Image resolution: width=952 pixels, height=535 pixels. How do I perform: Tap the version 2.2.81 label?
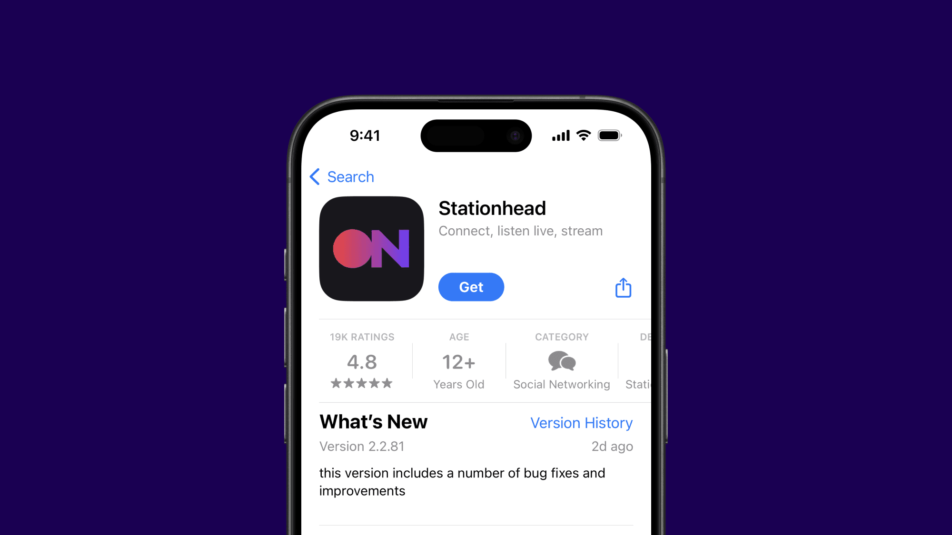pos(362,446)
